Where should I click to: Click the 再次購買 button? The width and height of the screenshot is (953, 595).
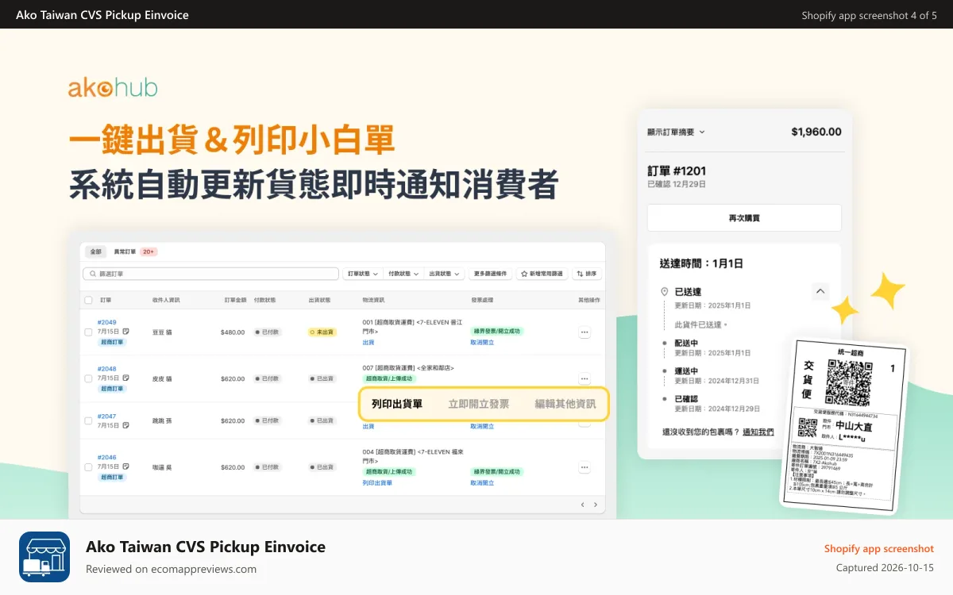click(x=744, y=217)
